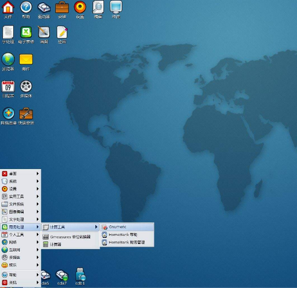Viewport: 297px width, 288px height.
Task: Choose HomeBank 财务管理 menu entry
Action: pyautogui.click(x=126, y=242)
